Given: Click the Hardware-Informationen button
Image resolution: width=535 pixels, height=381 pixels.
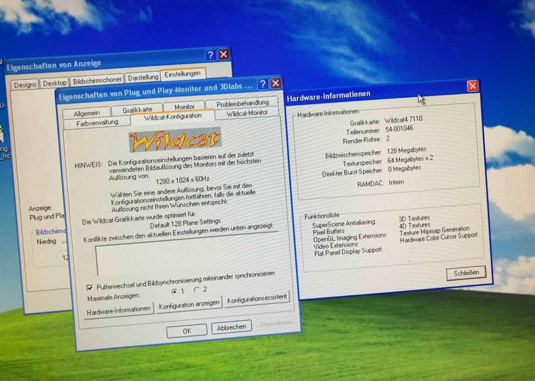Looking at the screenshot, I should (x=119, y=310).
